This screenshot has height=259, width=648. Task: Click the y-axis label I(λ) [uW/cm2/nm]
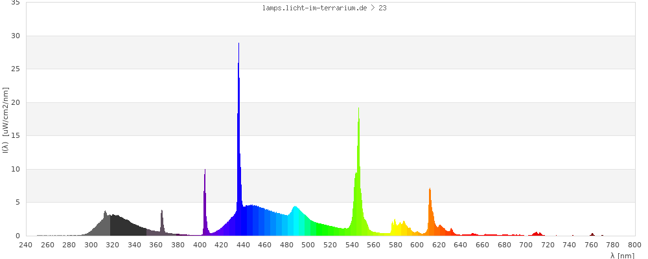pyautogui.click(x=6, y=118)
